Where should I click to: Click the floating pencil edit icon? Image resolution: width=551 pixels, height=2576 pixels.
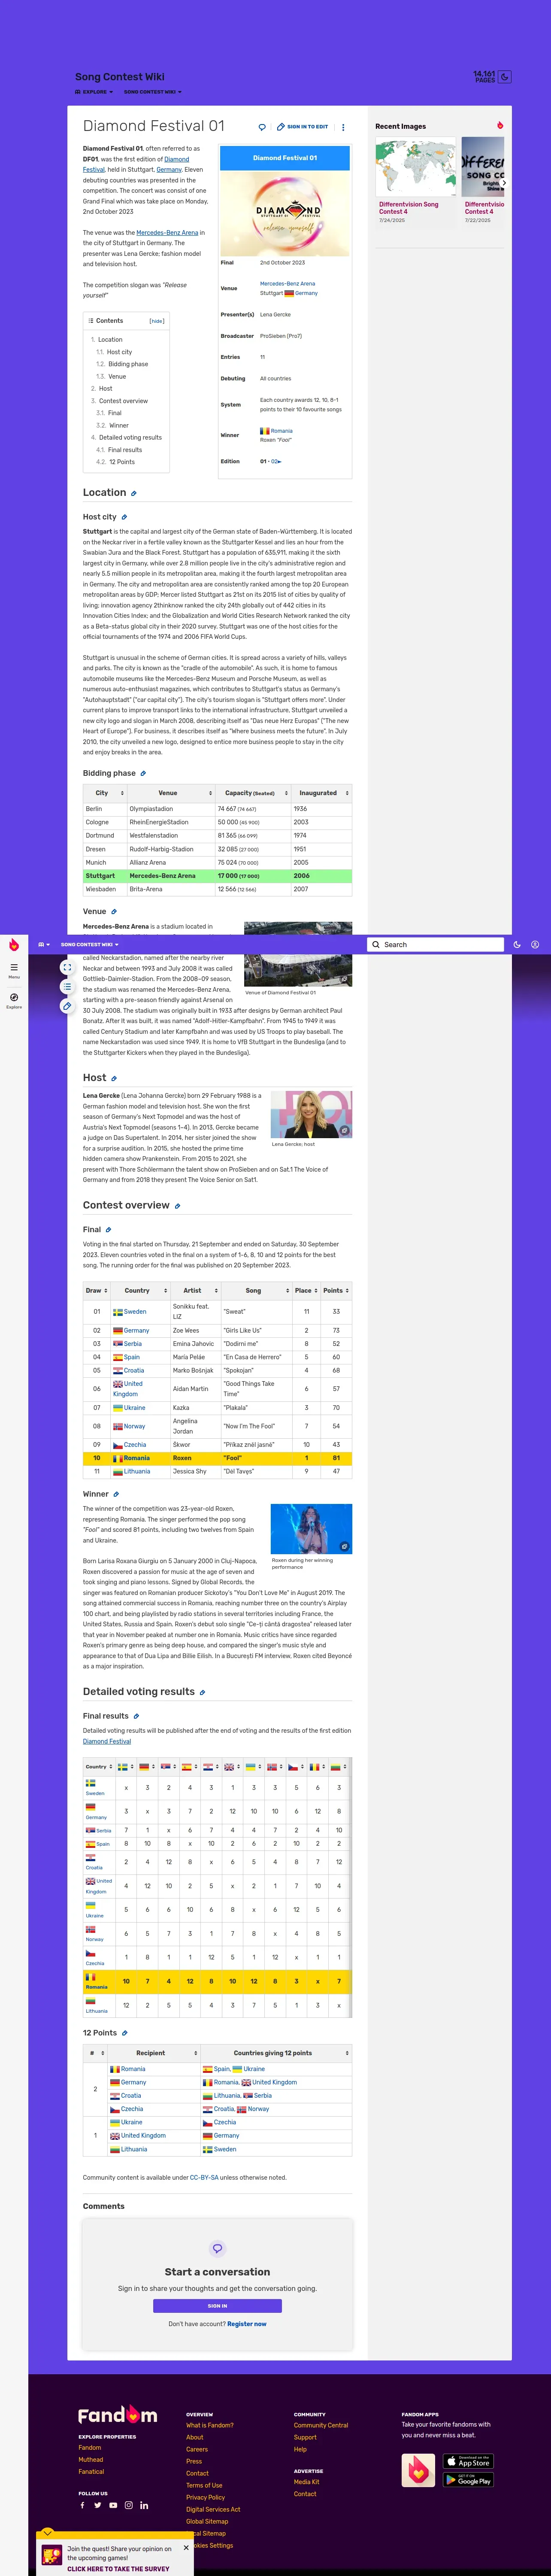click(67, 1006)
